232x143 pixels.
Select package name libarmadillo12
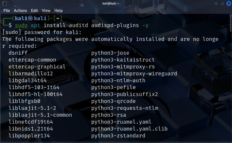point(31,73)
